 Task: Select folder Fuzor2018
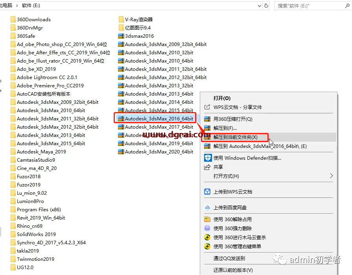tap(29, 177)
